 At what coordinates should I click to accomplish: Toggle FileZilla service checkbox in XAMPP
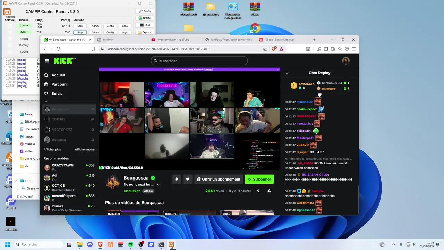coord(10,39)
